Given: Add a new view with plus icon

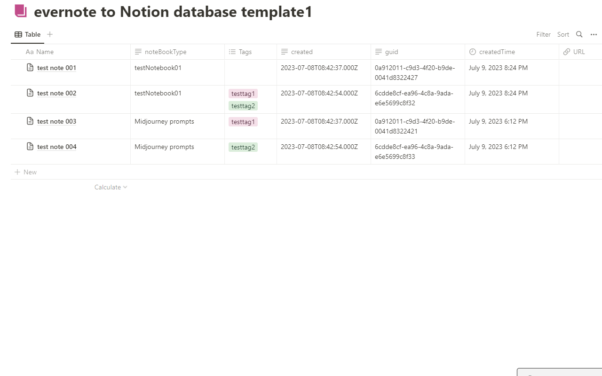Looking at the screenshot, I should tap(50, 34).
